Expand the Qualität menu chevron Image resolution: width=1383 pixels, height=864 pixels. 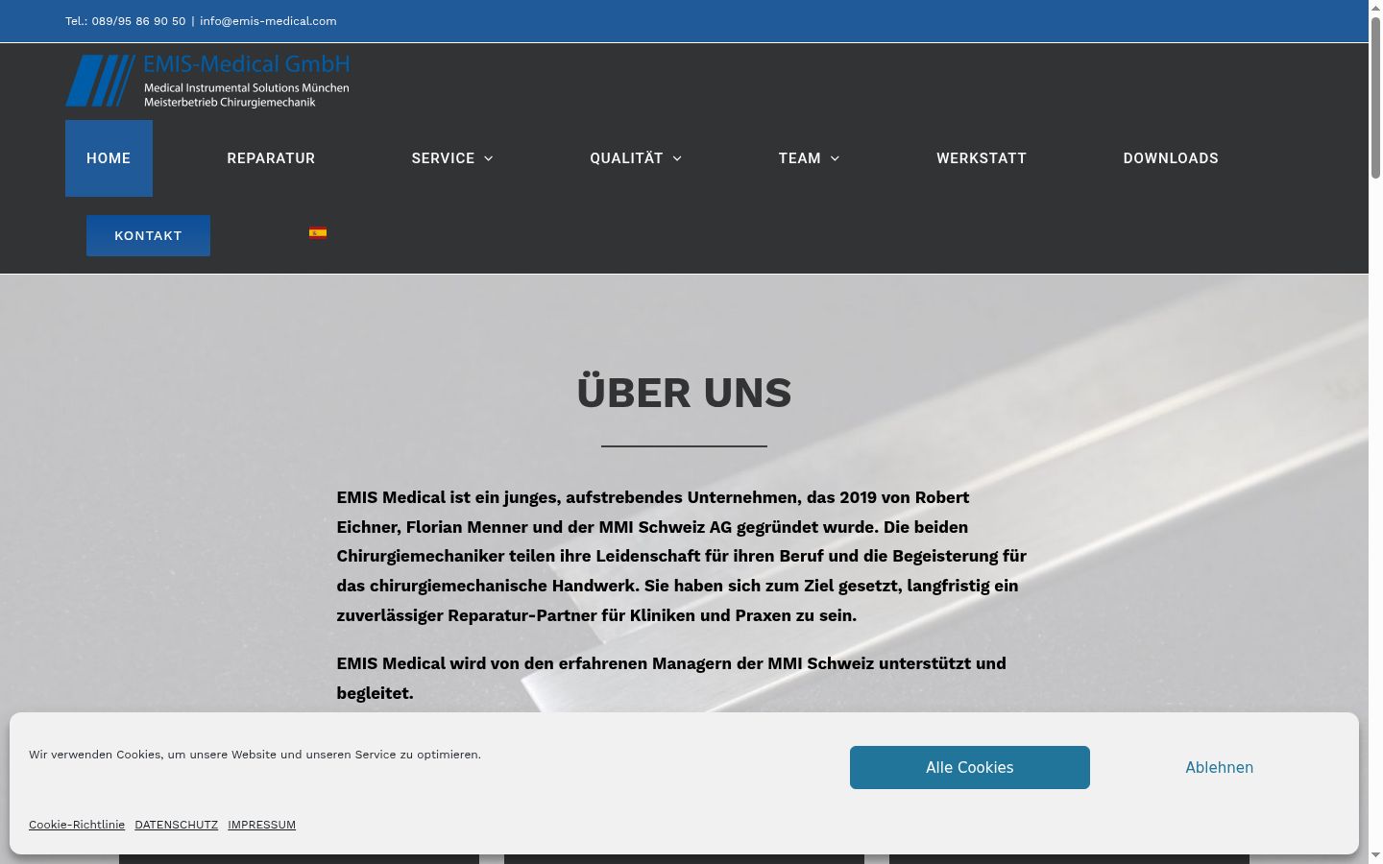tap(677, 158)
